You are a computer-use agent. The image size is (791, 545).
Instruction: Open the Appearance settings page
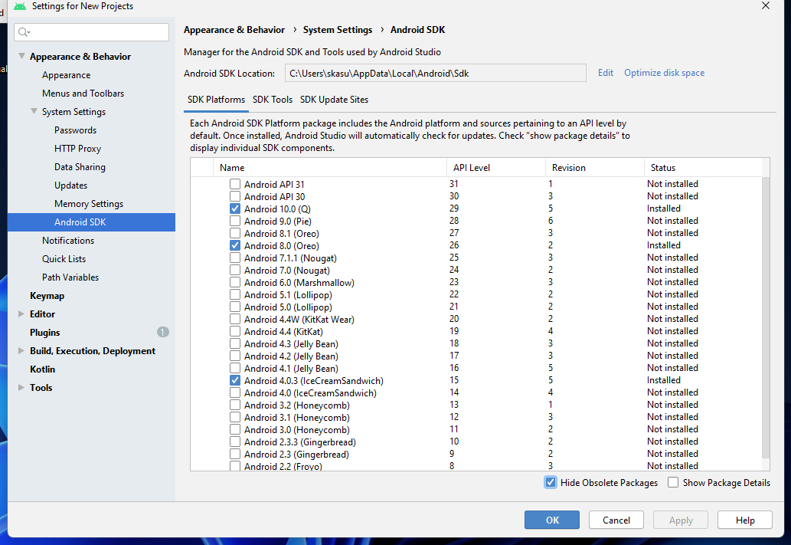66,75
